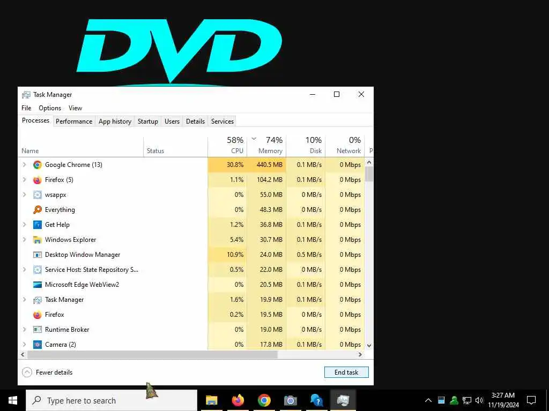Open the notification center icon
The image size is (549, 411).
[531, 400]
